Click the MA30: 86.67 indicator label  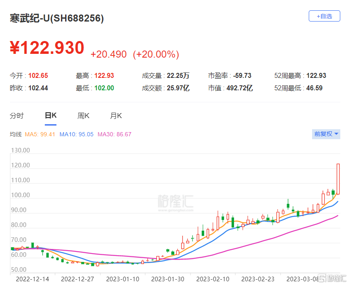coord(115,134)
